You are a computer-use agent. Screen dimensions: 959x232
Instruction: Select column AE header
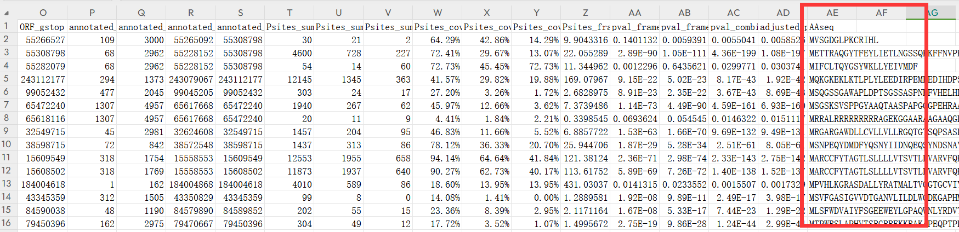[832, 13]
